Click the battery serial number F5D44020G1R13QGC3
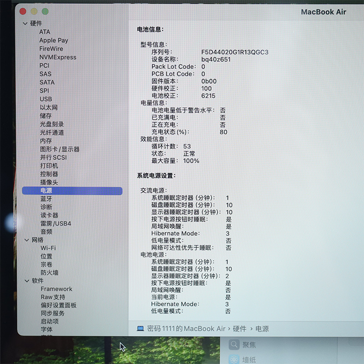The image size is (364, 364). click(235, 52)
